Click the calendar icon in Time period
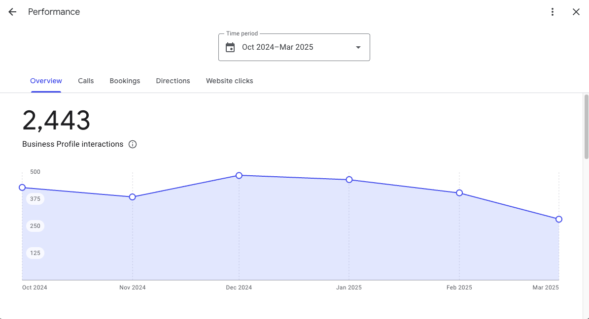This screenshot has width=589, height=319. click(x=230, y=47)
